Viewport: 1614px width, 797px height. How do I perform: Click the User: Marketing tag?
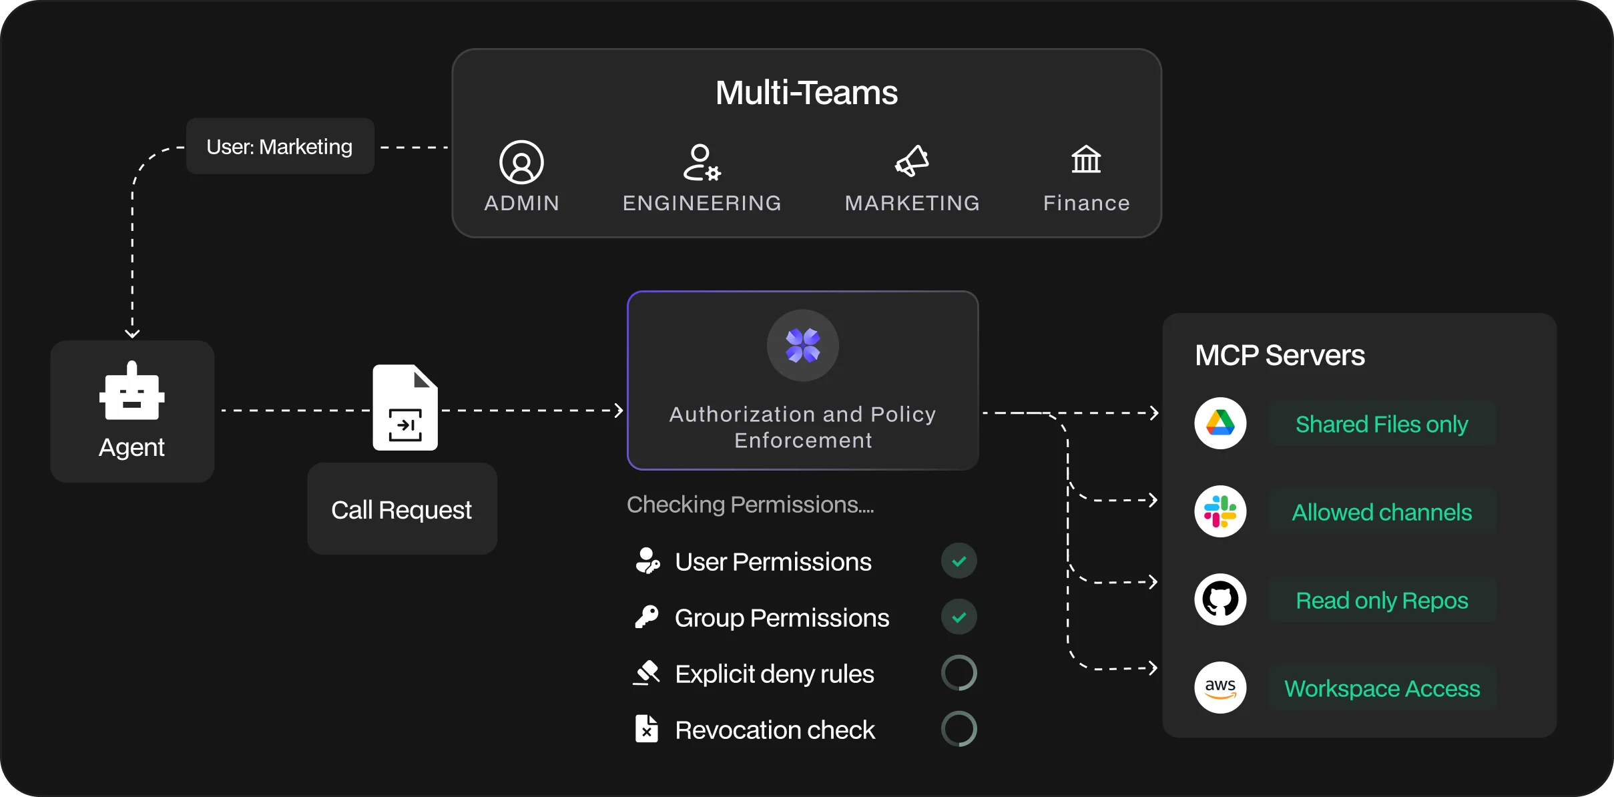280,146
